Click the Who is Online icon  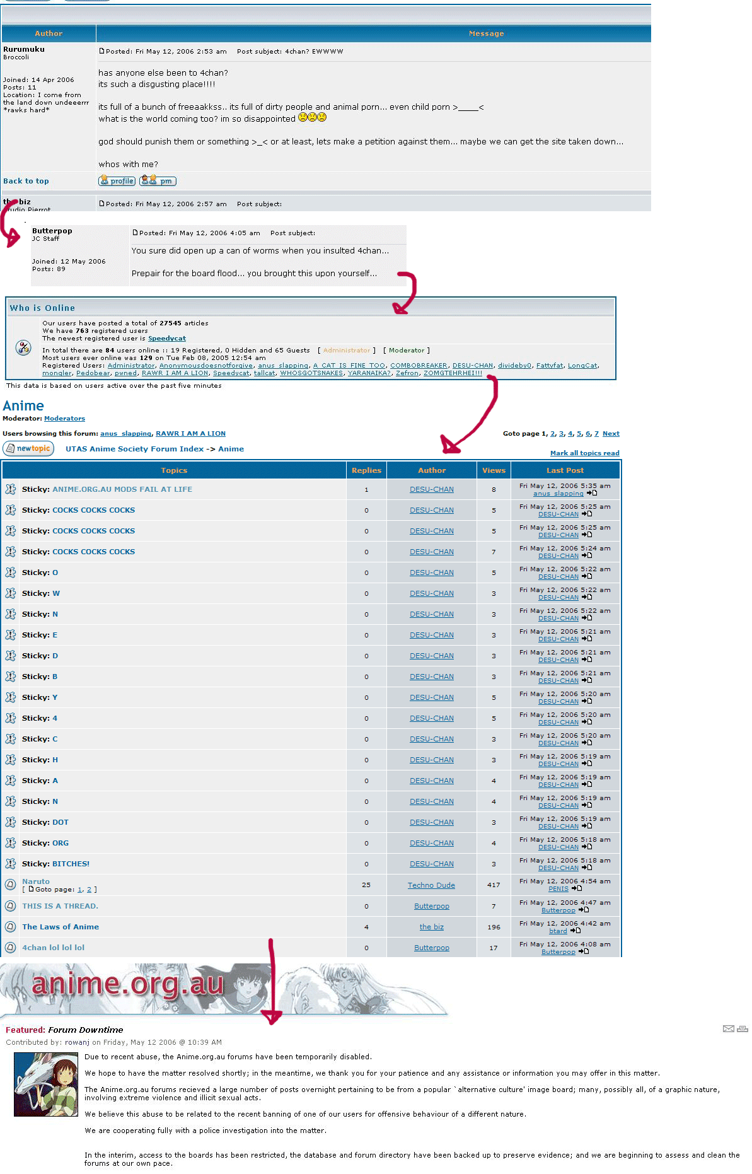point(23,347)
